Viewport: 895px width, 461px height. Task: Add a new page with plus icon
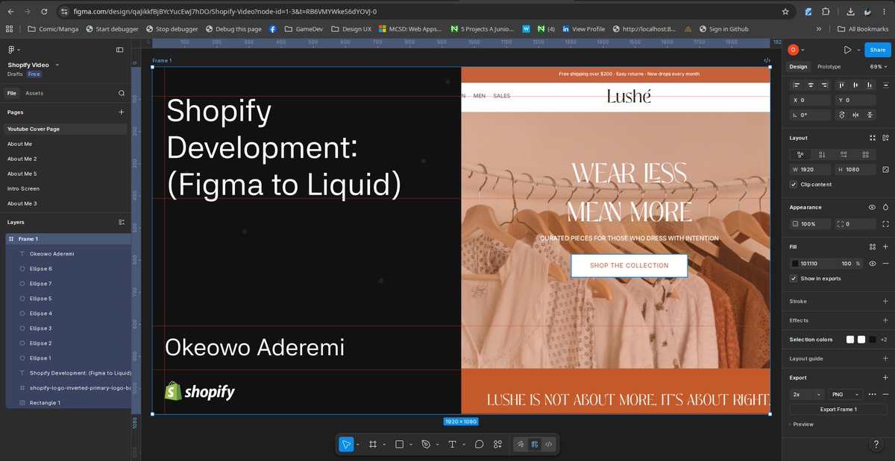coord(122,112)
